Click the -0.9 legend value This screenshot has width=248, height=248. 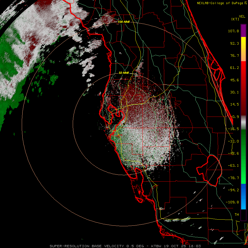pyautogui.click(x=234, y=117)
